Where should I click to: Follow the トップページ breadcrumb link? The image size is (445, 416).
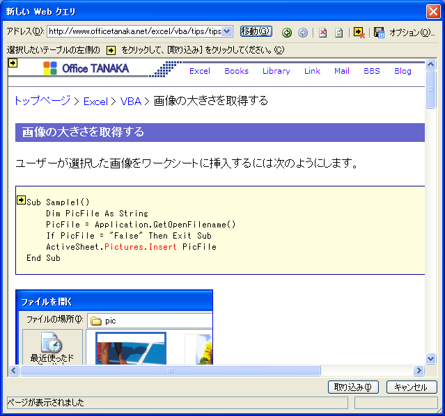tap(42, 101)
